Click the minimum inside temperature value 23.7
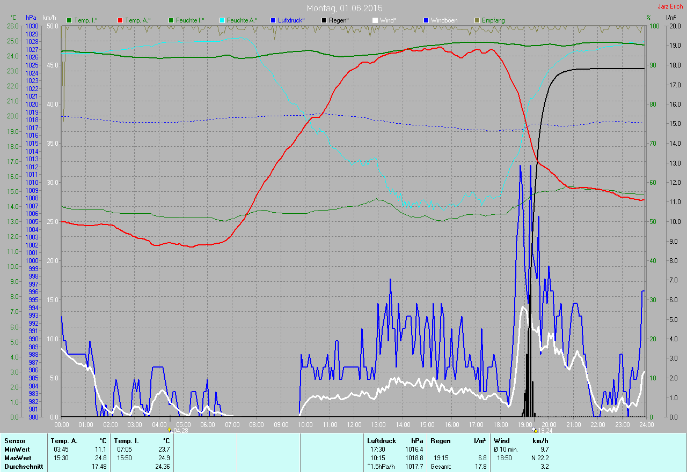The image size is (687, 472). click(164, 449)
